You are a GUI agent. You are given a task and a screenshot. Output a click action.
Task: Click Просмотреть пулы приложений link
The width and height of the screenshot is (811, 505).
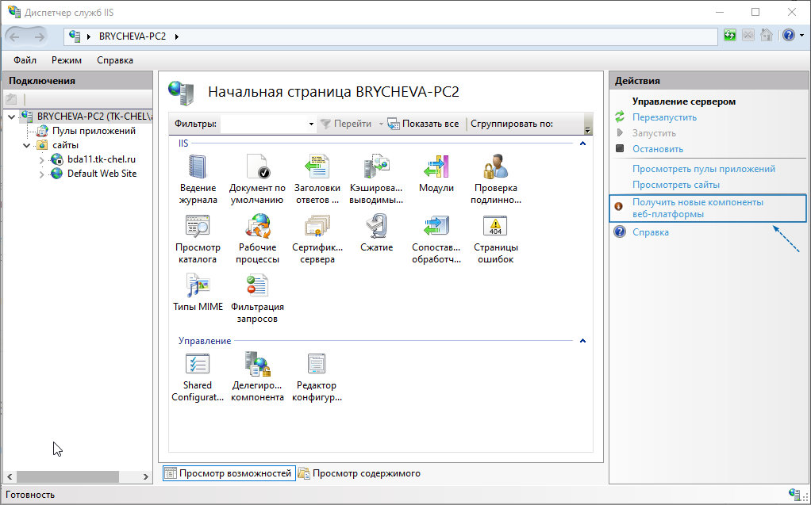(703, 169)
